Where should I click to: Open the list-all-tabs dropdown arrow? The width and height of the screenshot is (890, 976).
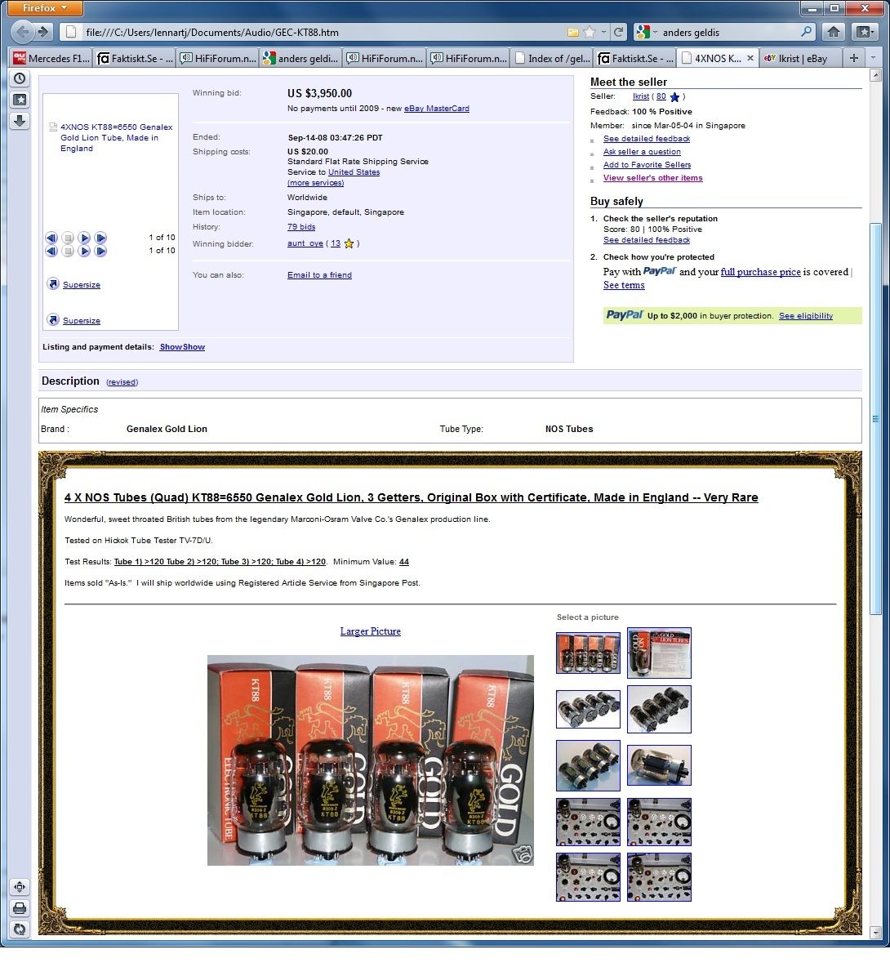pos(873,58)
